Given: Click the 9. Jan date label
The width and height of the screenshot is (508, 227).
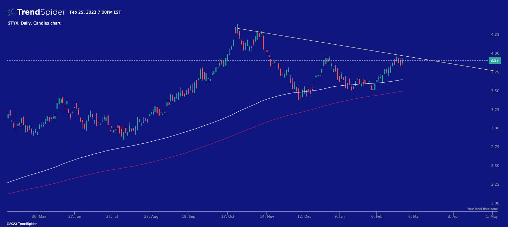Looking at the screenshot, I should click(339, 216).
